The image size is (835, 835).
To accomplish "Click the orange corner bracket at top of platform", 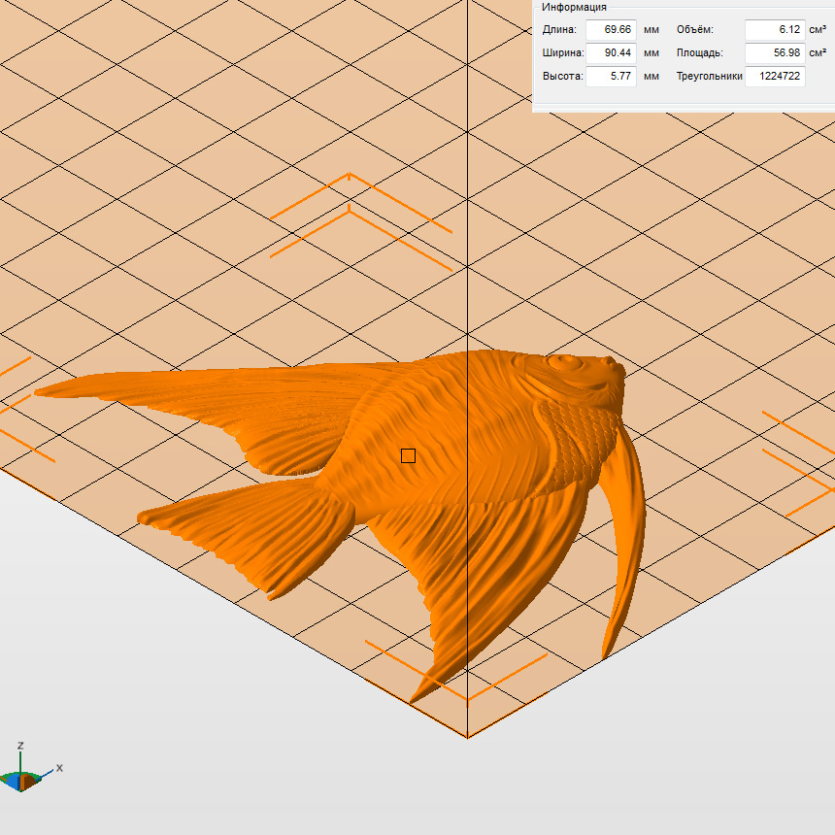I will 350,177.
